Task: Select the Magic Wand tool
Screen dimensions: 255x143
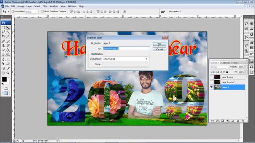Action: (8, 32)
